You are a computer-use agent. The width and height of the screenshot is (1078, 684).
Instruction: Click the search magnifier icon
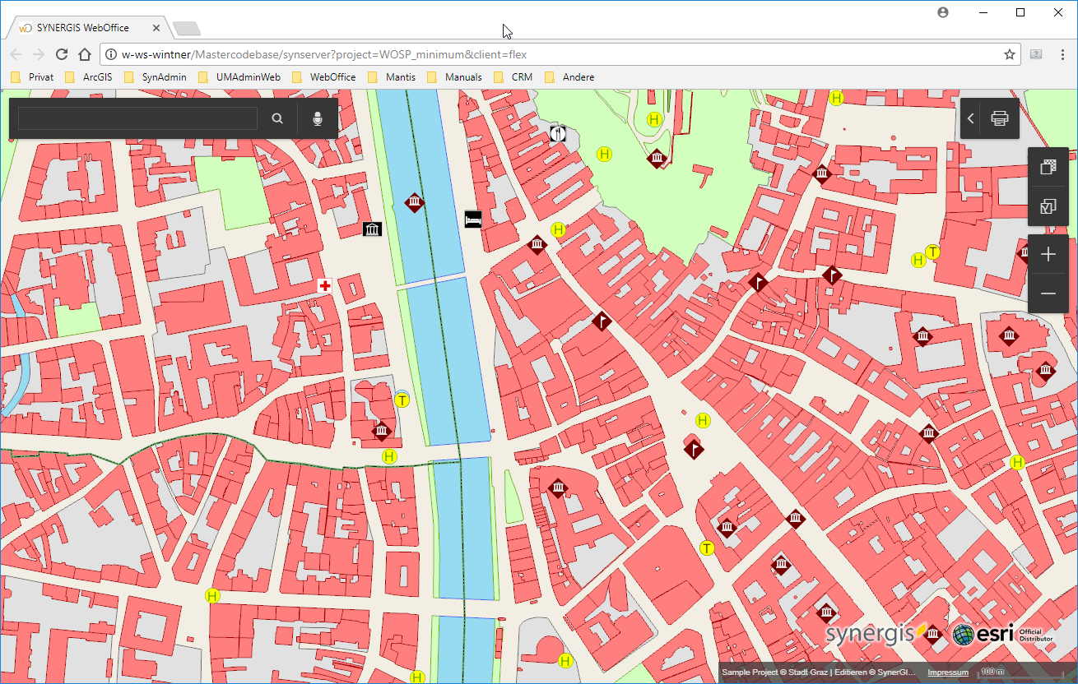click(277, 118)
